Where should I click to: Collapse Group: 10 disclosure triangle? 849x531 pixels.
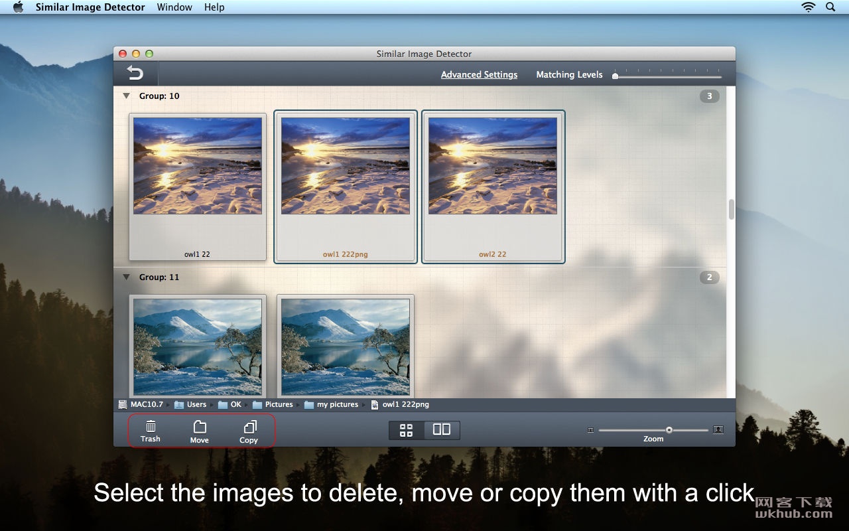coord(126,96)
